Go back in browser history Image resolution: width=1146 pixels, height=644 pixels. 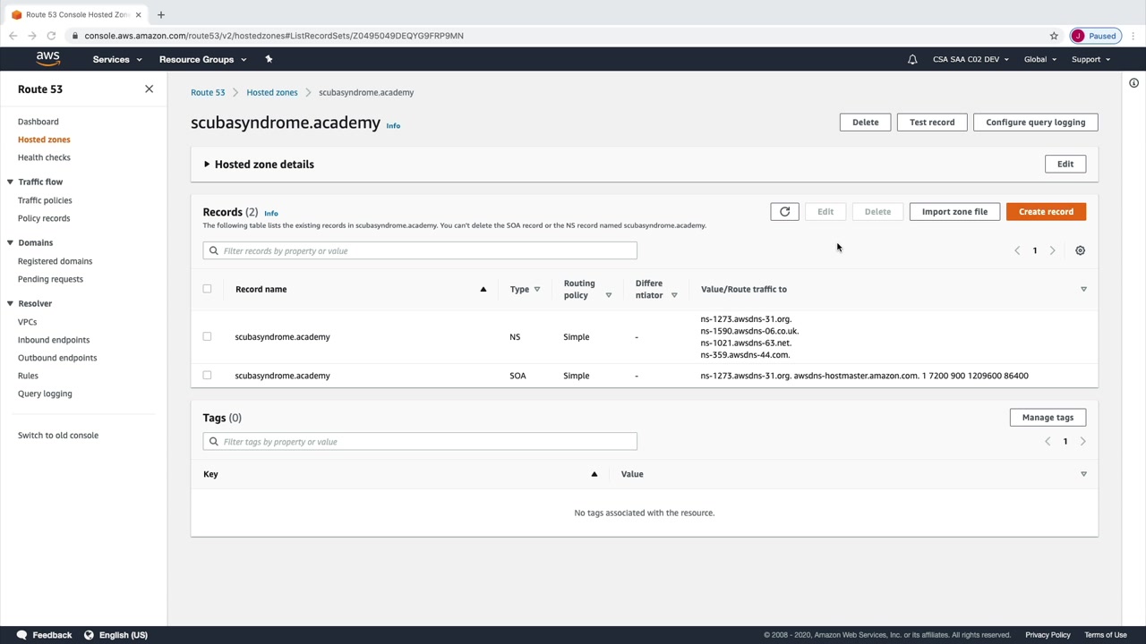13,36
